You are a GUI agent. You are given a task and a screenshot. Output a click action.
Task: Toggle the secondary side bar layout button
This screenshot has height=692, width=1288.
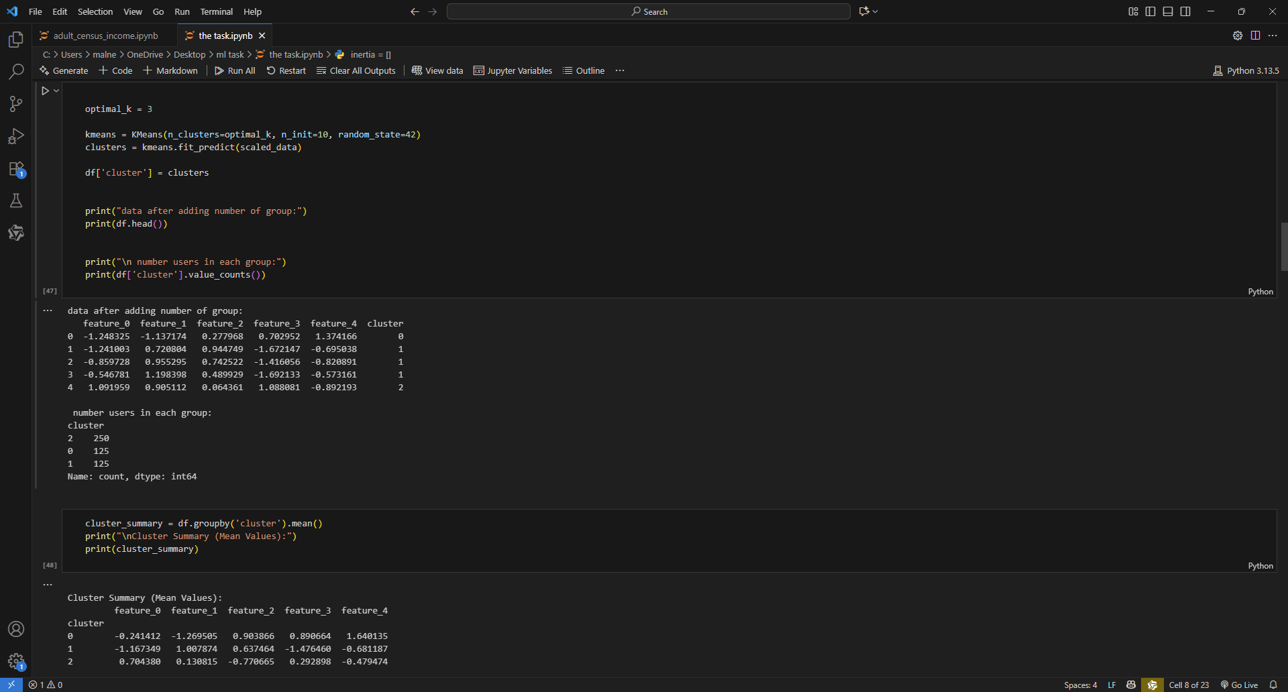[x=1185, y=11]
